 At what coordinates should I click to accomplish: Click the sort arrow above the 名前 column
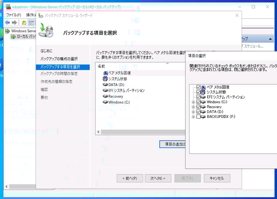point(167,64)
